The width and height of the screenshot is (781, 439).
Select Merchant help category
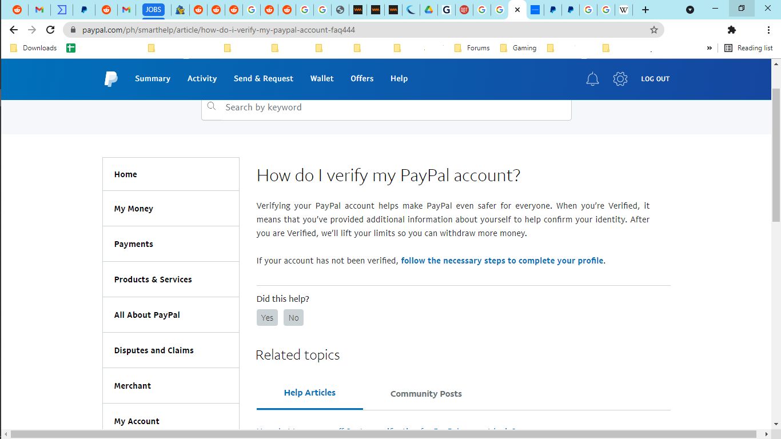pos(171,386)
